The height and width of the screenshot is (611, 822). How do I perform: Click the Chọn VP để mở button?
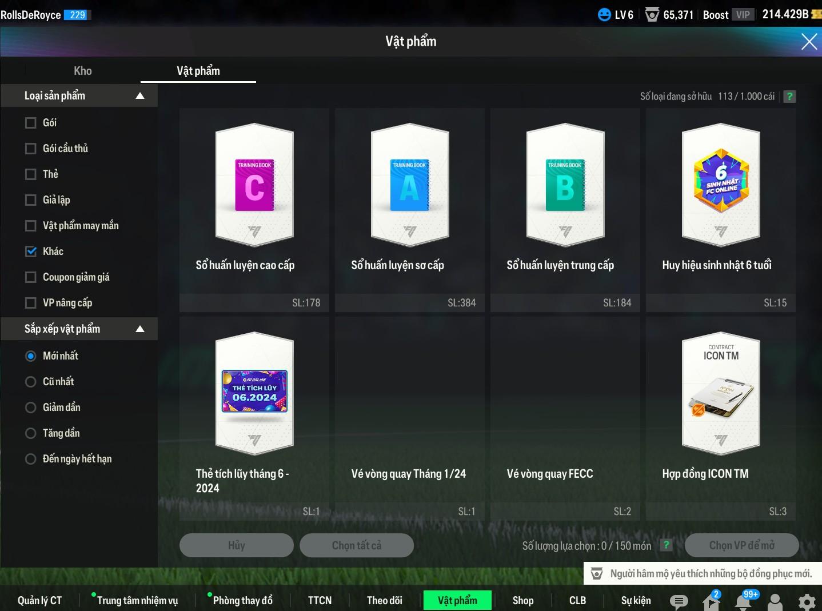click(x=741, y=545)
